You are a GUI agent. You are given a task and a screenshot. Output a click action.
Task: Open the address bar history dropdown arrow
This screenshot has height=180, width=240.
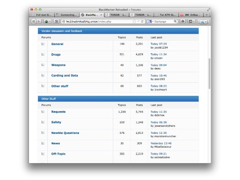coord(138,21)
